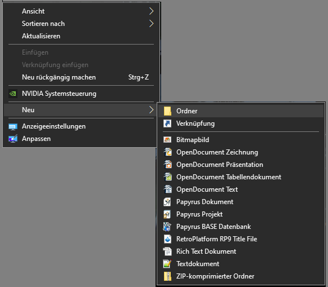This screenshot has width=328, height=287.
Task: Click the ZIP-komprimierter Ordner icon
Action: (167, 276)
